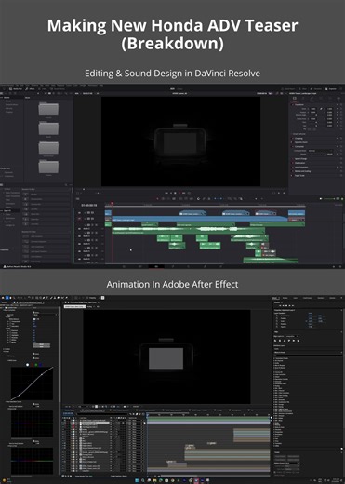
Task: Click the DaVinci viewer preview image
Action: click(x=181, y=141)
